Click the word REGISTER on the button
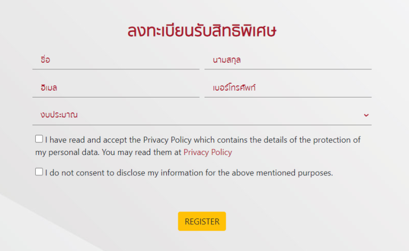The image size is (409, 251). 202,222
